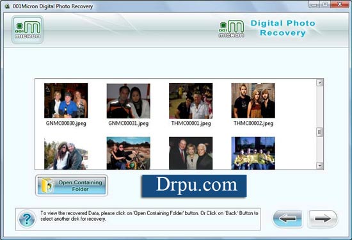The height and width of the screenshot is (240, 352).
Task: Click the scrollbar thumb in photo list
Action: pyautogui.click(x=319, y=132)
